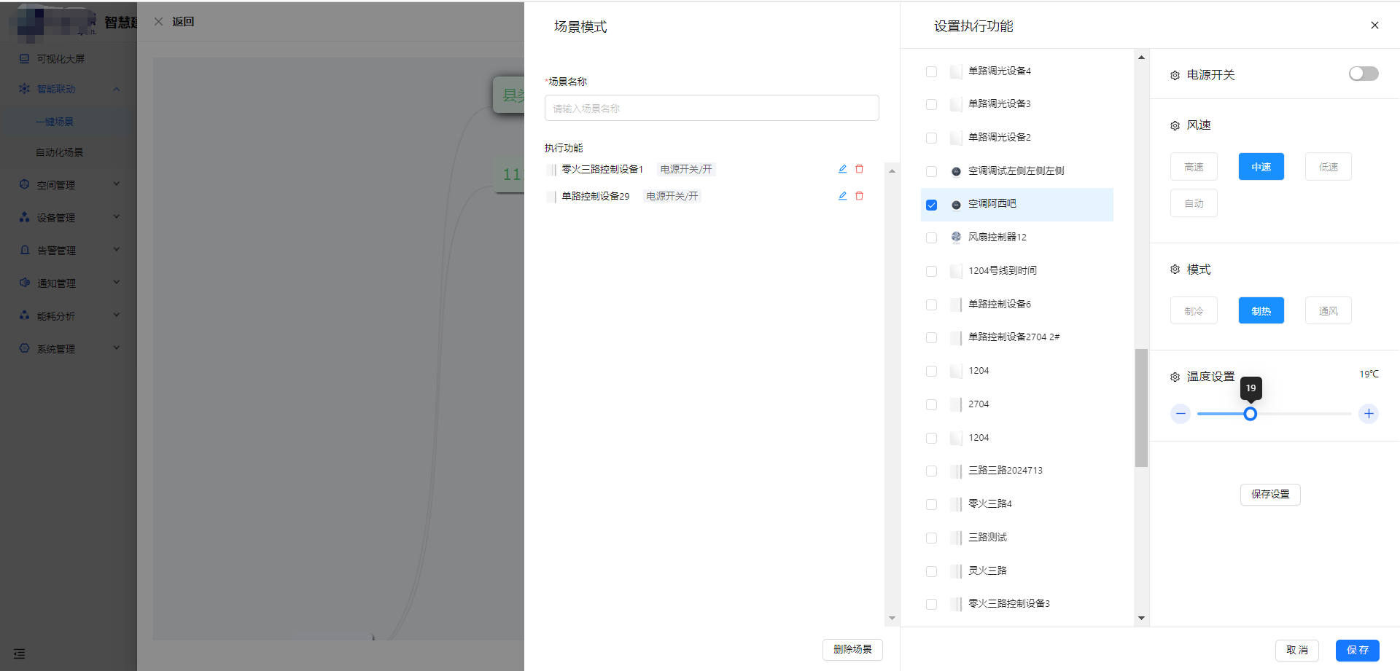Click the 可视化大屏 monitor icon
Viewport: 1400px width, 671px height.
(25, 59)
